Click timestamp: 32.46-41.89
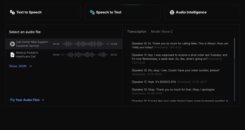 tap(147, 93)
